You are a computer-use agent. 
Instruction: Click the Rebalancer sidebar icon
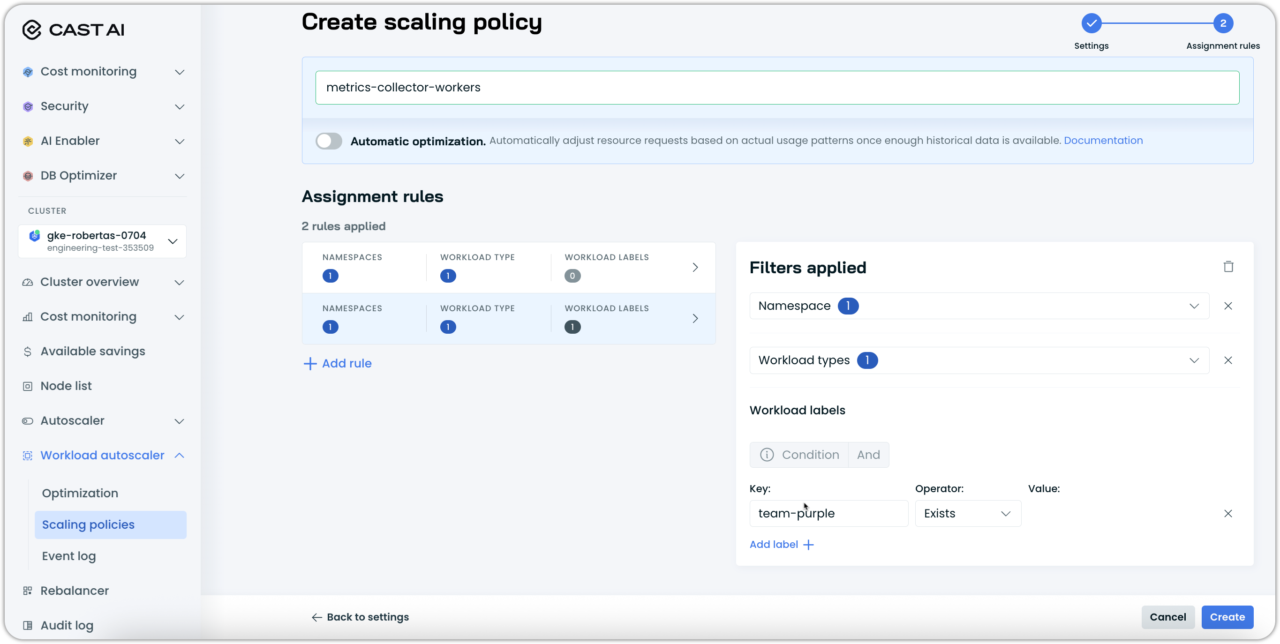coord(28,591)
